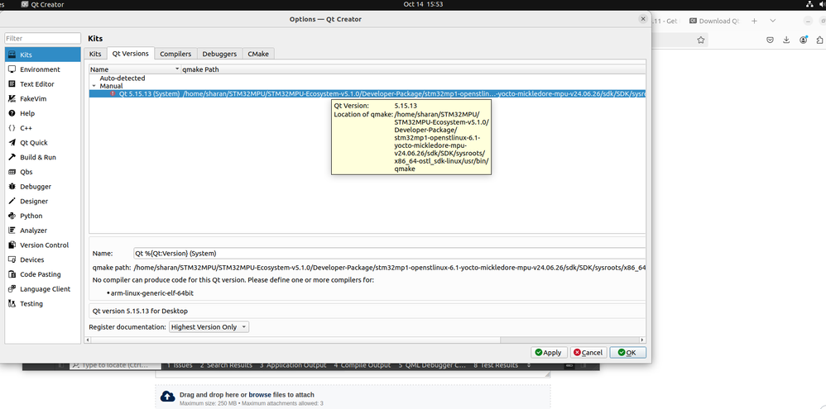Click browse link to attach files
The image size is (826, 409).
pyautogui.click(x=260, y=395)
